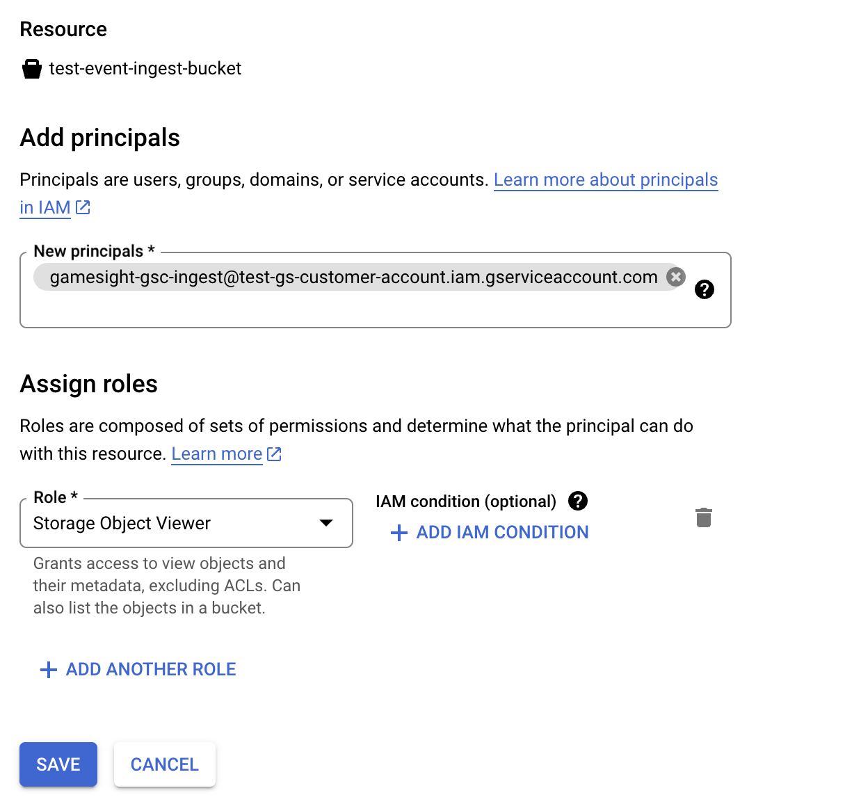Click the external link icon beside Learn more
The image size is (861, 811).
click(274, 454)
